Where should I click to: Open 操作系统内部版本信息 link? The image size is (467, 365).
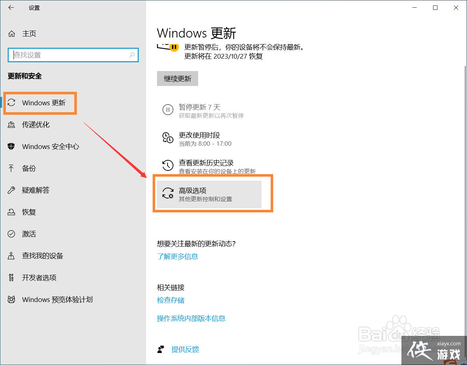(191, 318)
